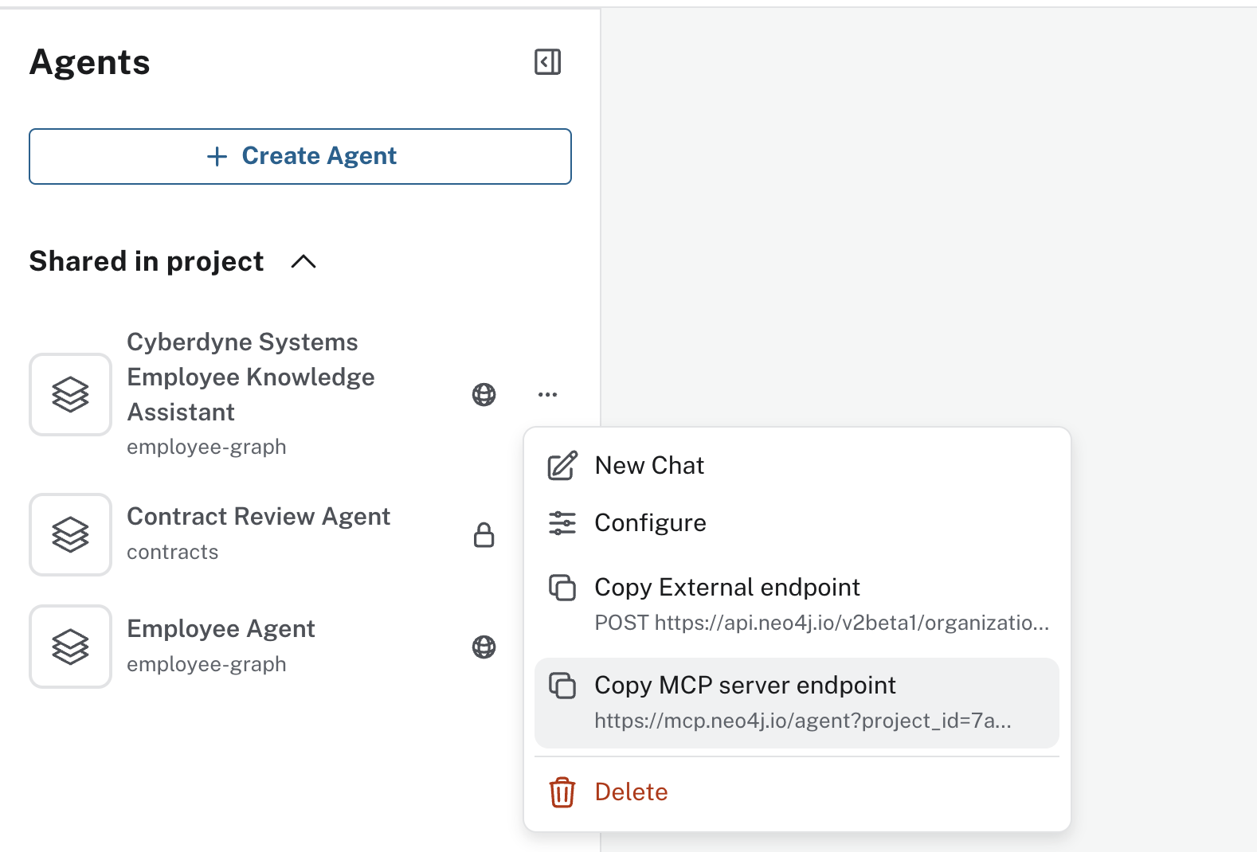
Task: Click the POST api.neo4j.io endpoint URL text
Action: click(x=822, y=623)
